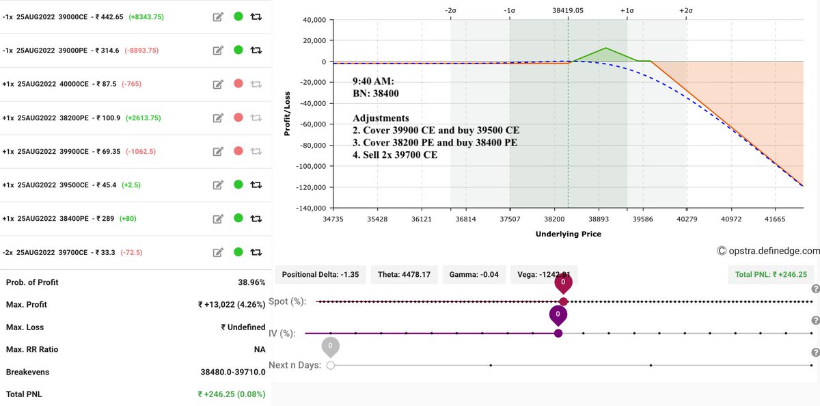Image resolution: width=820 pixels, height=406 pixels.
Task: Edit the 39000CE leg using its pencil icon
Action: point(218,16)
